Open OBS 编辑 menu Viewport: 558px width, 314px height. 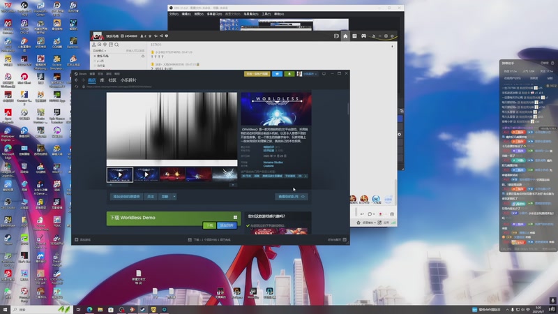click(x=186, y=14)
